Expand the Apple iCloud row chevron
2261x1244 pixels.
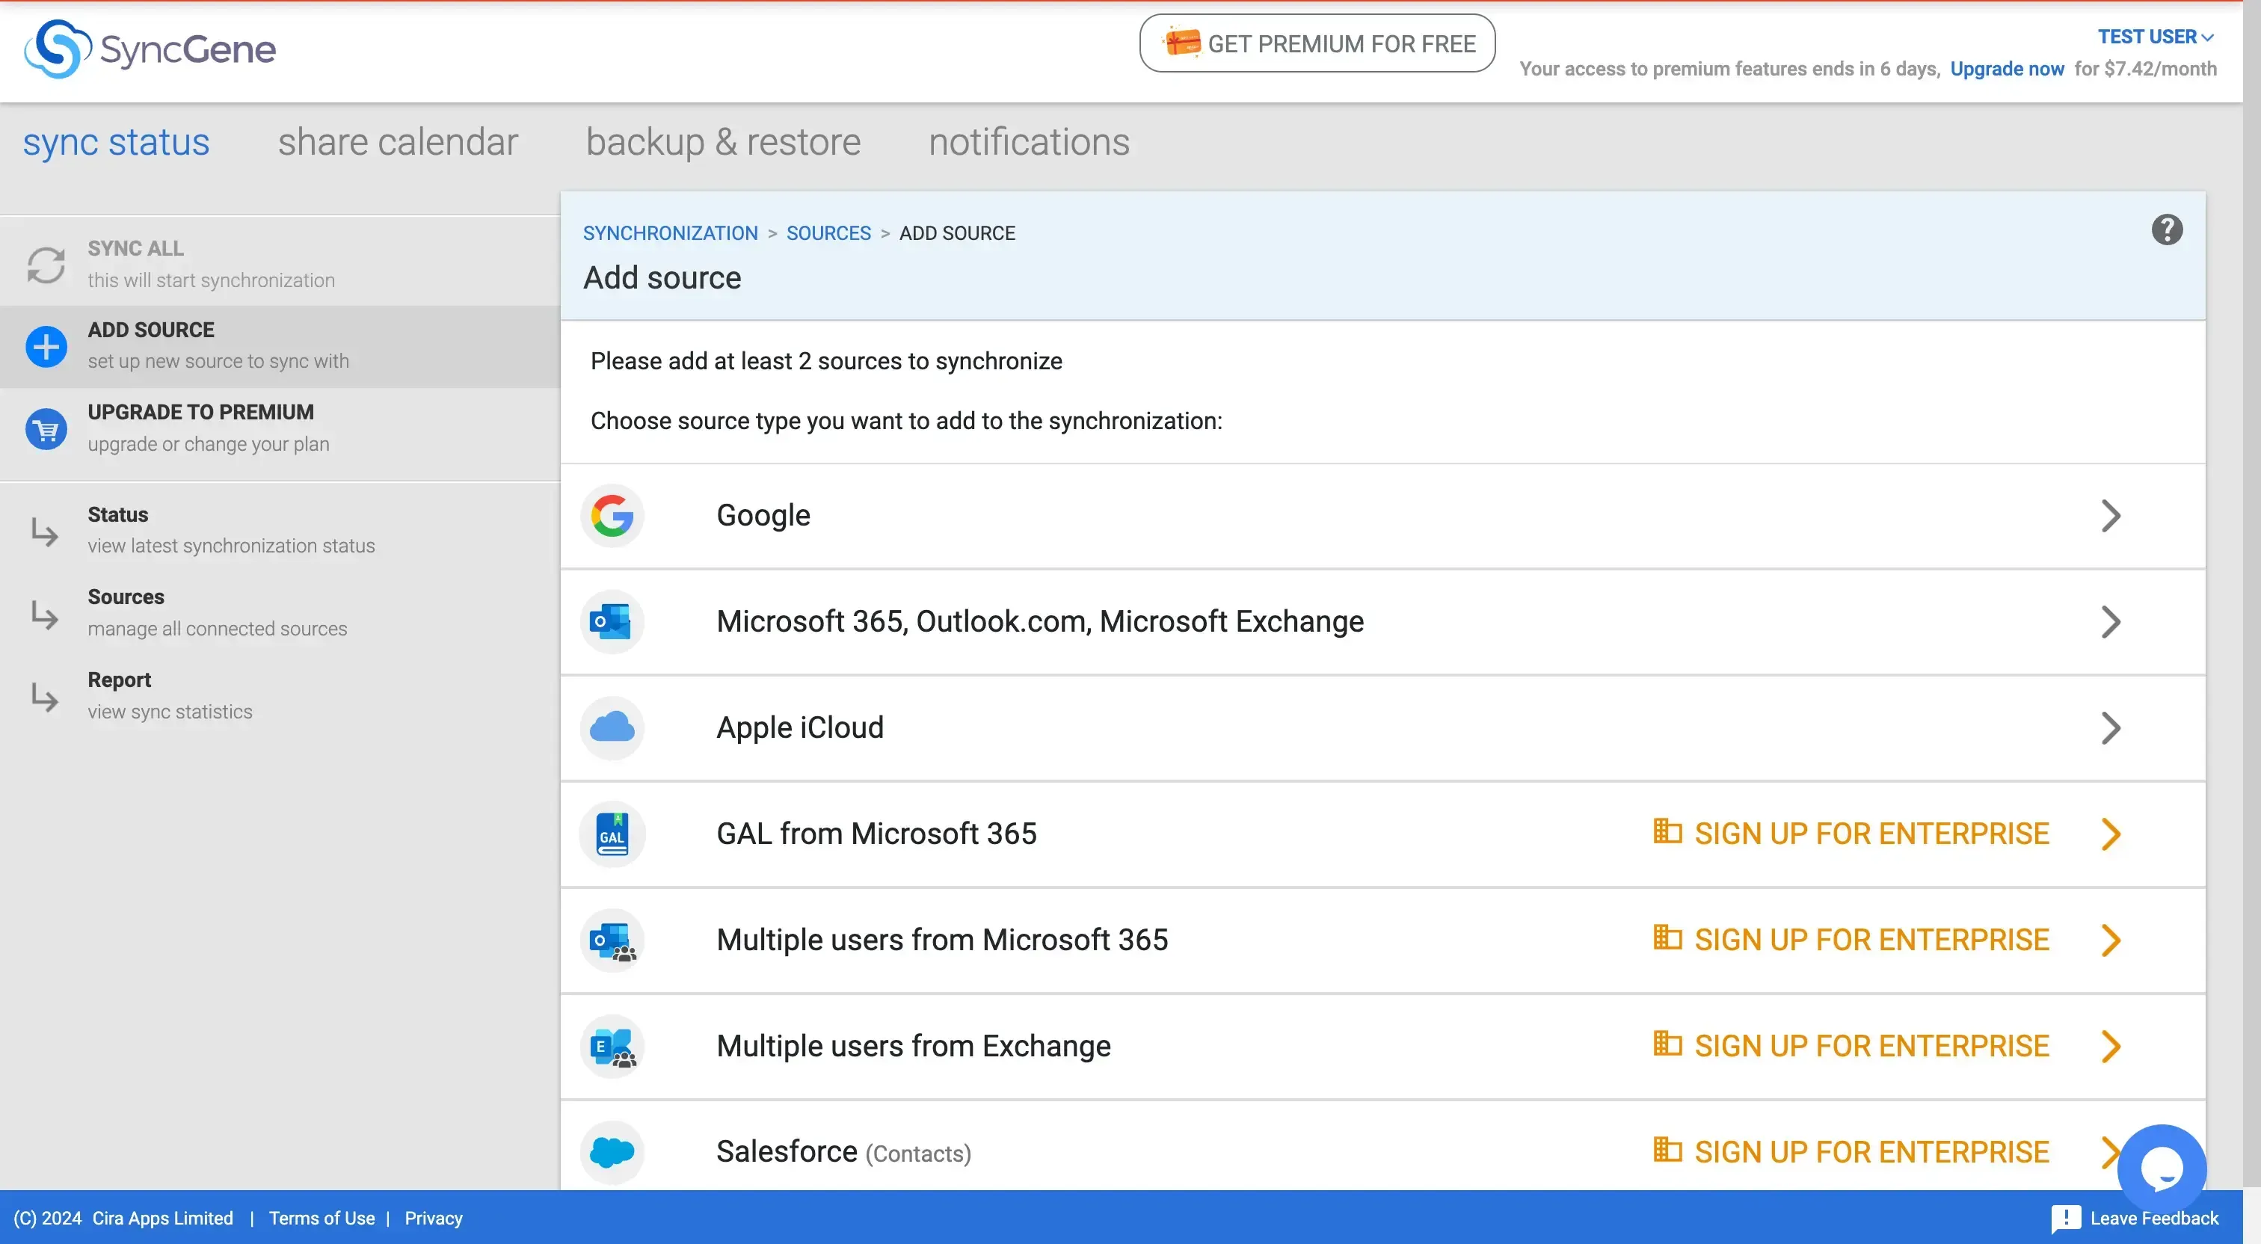2111,728
